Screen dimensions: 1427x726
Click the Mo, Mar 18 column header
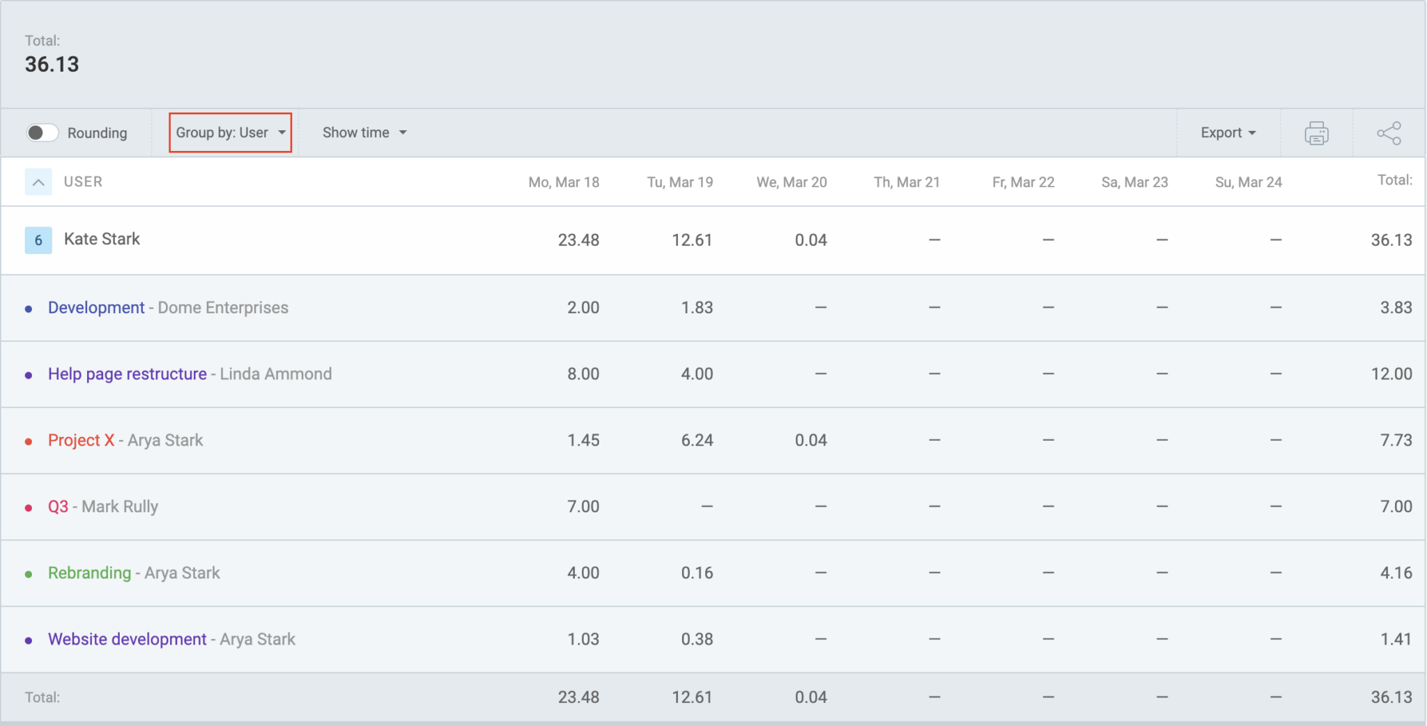(x=564, y=182)
